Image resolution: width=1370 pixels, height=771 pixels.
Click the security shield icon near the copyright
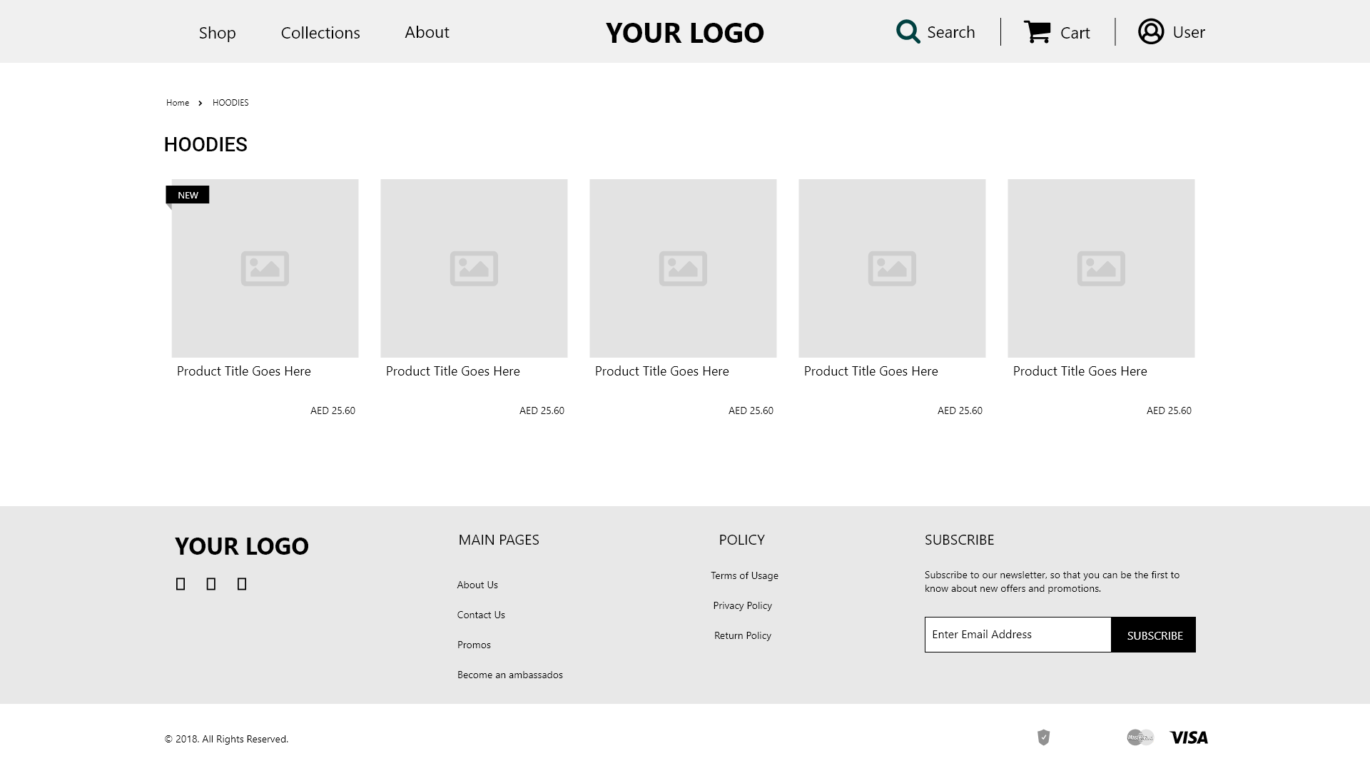point(1042,737)
